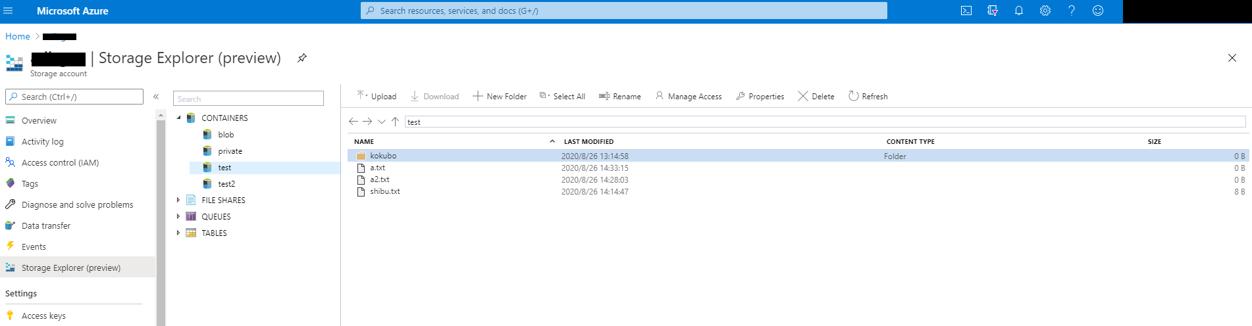
Task: Click the resource menu scrollbar up arrow
Action: [161, 115]
